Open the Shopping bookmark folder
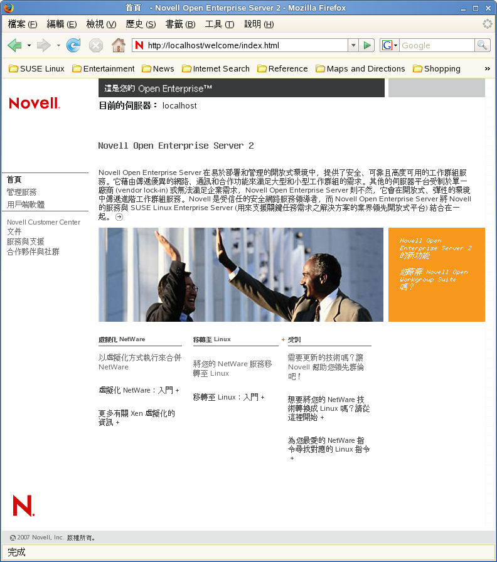This screenshot has height=562, width=497. pyautogui.click(x=436, y=68)
